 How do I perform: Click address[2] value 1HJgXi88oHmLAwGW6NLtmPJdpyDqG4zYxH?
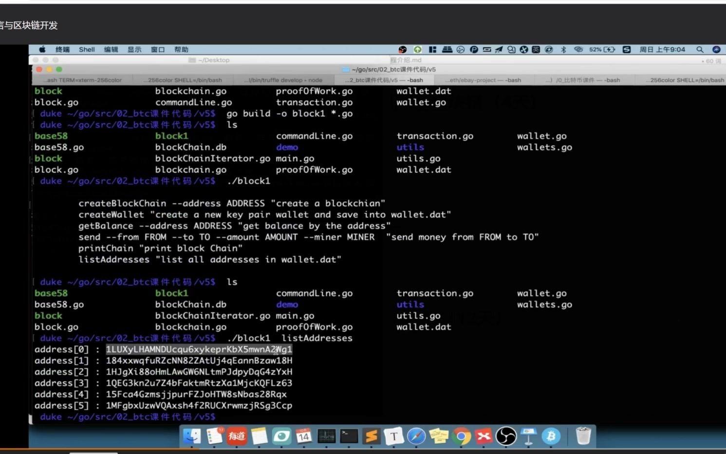199,372
